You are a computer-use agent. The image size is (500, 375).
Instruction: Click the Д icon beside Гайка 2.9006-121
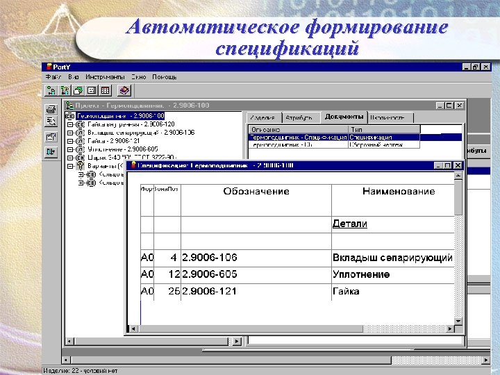tap(80, 141)
